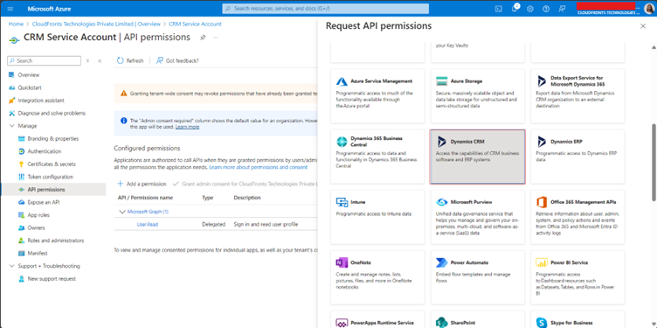Image resolution: width=657 pixels, height=328 pixels.
Task: Open Integration assistant in the sidebar
Action: (41, 101)
